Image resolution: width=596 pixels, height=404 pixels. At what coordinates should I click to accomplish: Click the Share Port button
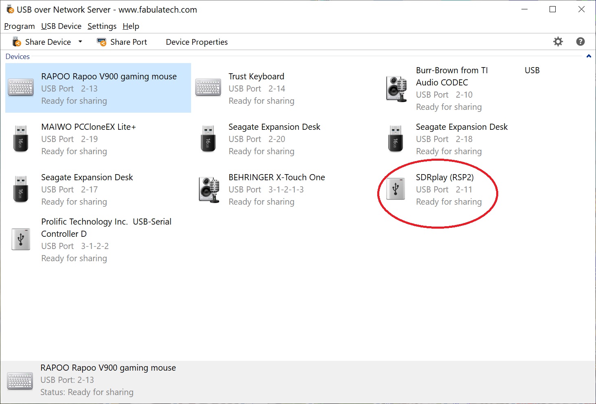(x=122, y=42)
